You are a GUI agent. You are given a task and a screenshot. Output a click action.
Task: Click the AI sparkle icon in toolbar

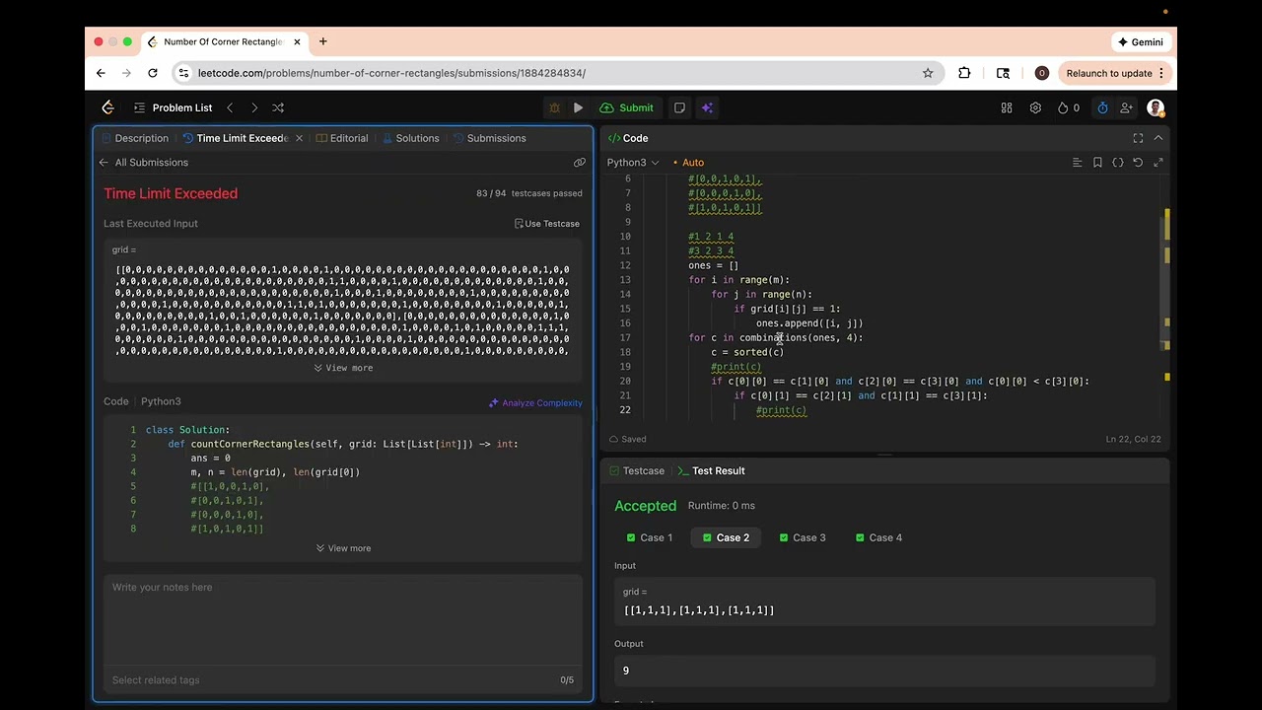[707, 107]
